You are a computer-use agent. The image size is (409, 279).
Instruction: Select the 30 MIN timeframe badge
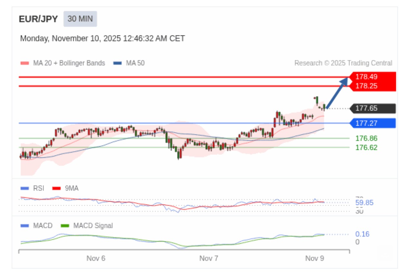[x=80, y=19]
